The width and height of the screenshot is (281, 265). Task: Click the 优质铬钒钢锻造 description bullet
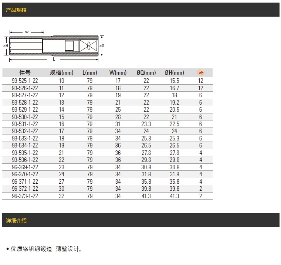click(x=44, y=249)
